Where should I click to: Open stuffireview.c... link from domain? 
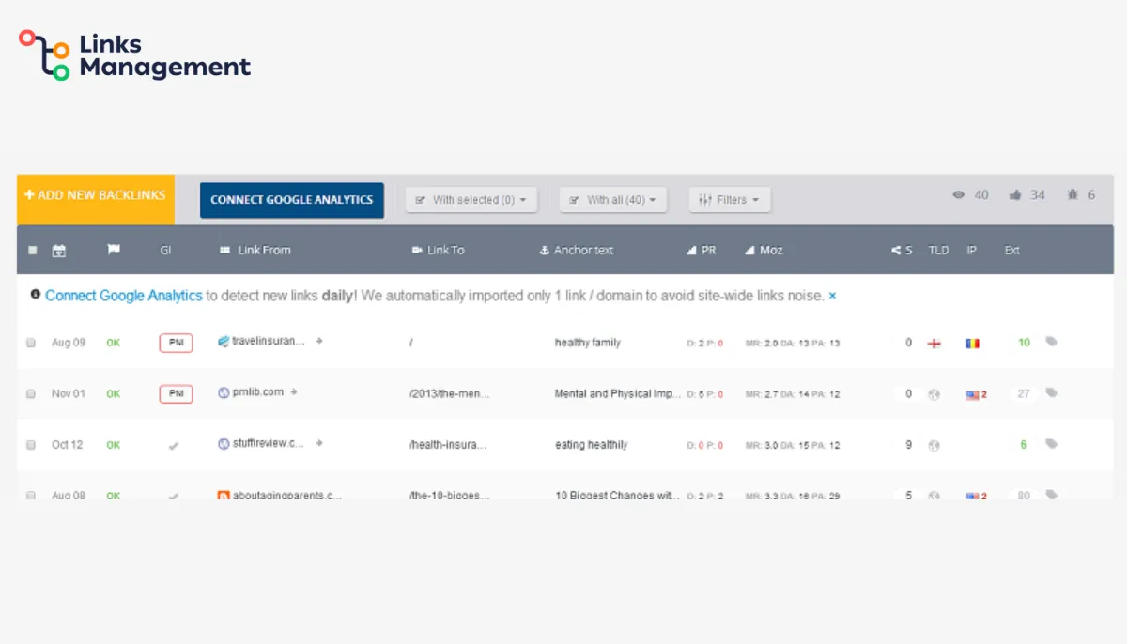click(269, 443)
